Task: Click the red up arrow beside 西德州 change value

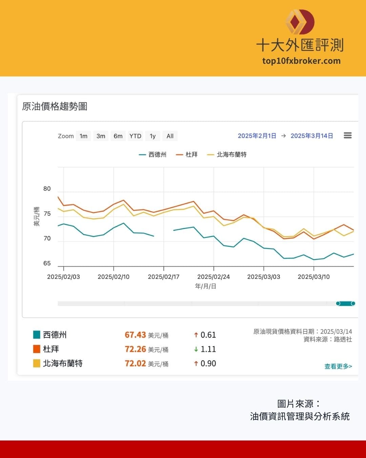Action: (x=196, y=335)
